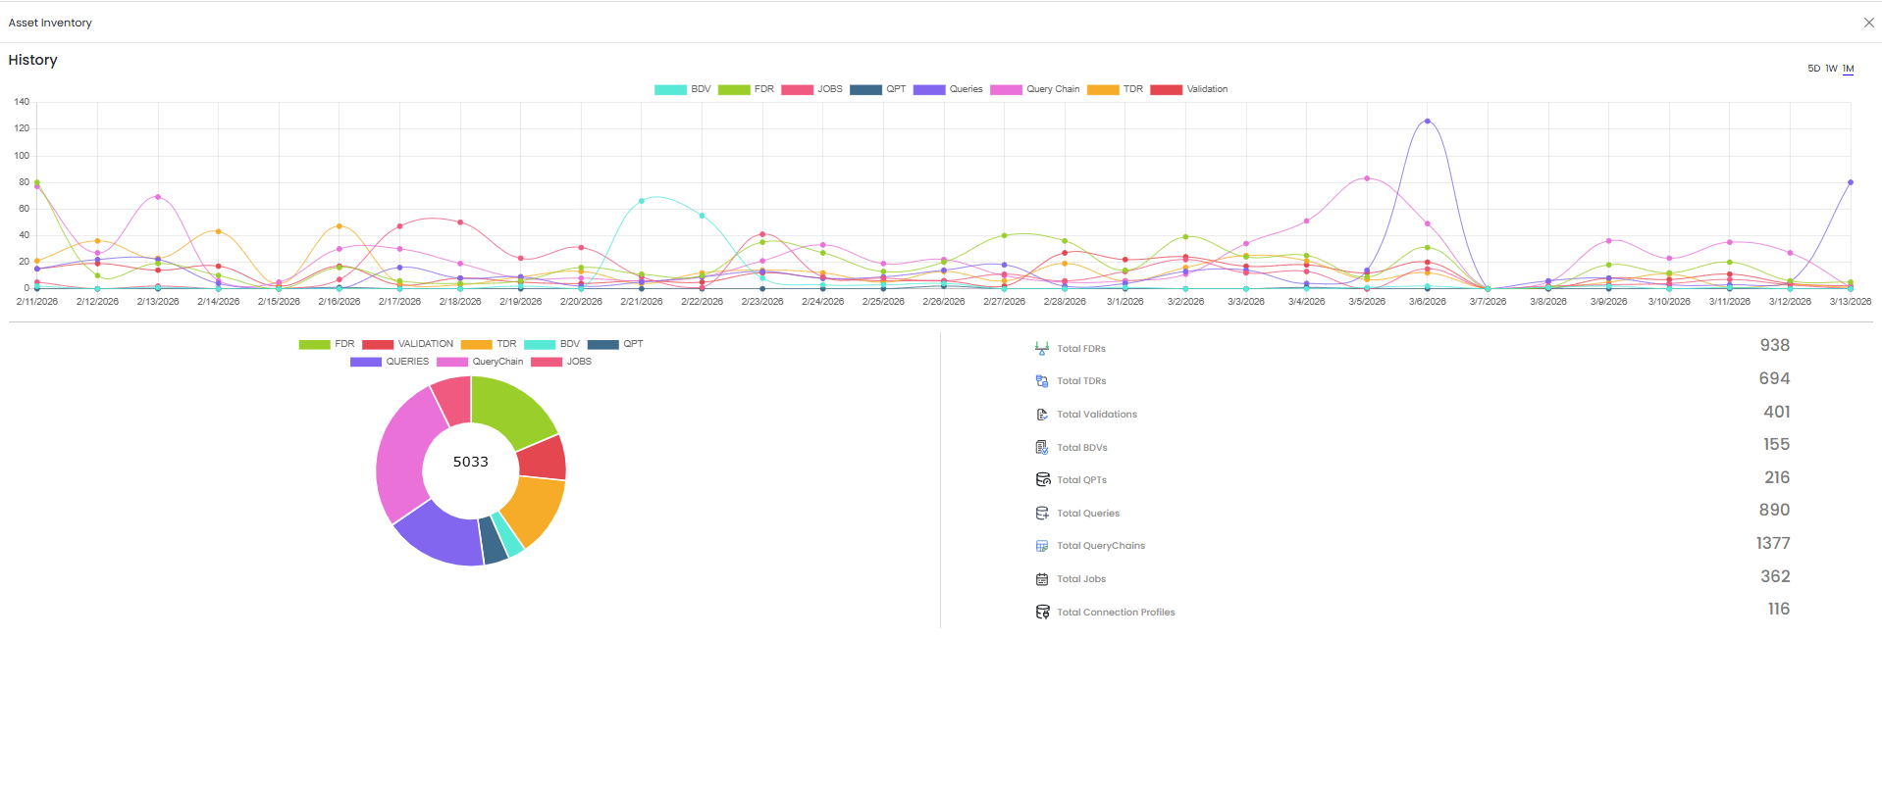
Task: Open the Total Connection Profiles link
Action: 1116,613
